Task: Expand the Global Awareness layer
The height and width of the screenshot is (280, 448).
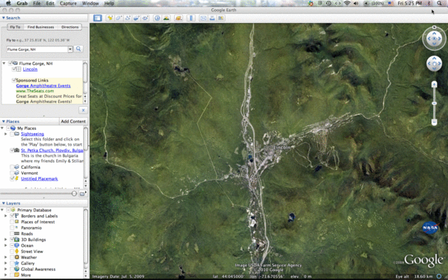Action: (x=6, y=269)
